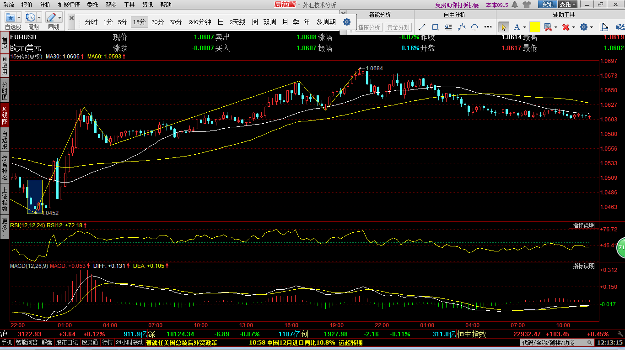Switch chart to 240分钟 period
625x350 pixels.
click(200, 22)
